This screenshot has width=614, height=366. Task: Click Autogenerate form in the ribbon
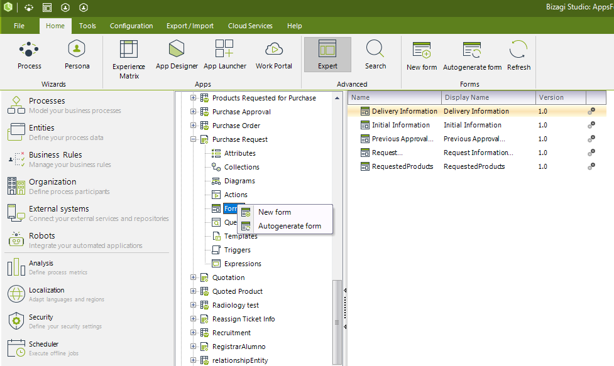click(x=472, y=57)
